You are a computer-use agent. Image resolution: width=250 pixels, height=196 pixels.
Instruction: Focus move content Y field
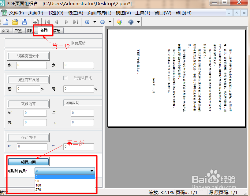79,146
